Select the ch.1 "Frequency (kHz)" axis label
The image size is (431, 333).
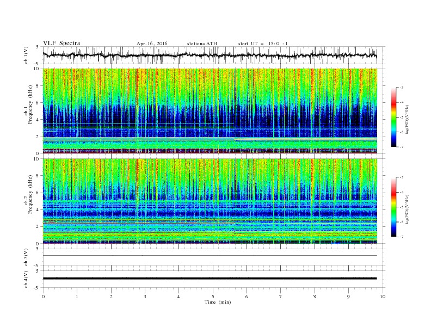click(x=30, y=104)
